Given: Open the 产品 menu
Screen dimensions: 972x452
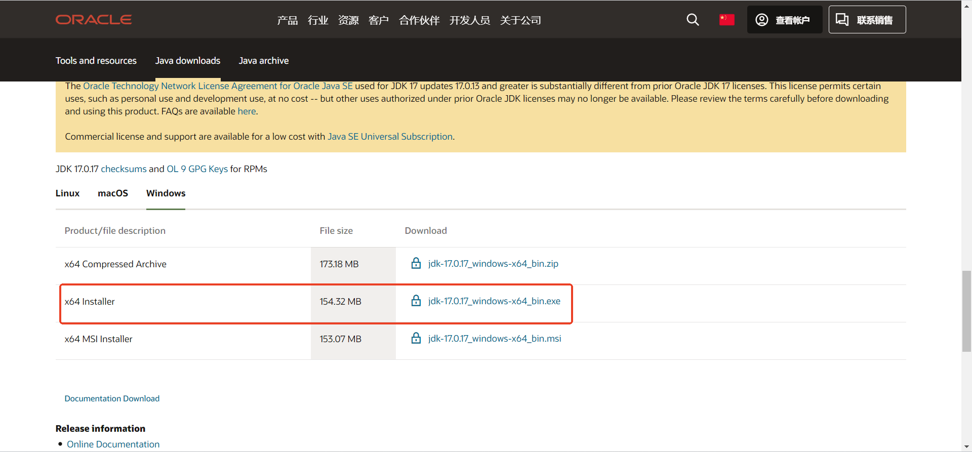Looking at the screenshot, I should click(288, 20).
